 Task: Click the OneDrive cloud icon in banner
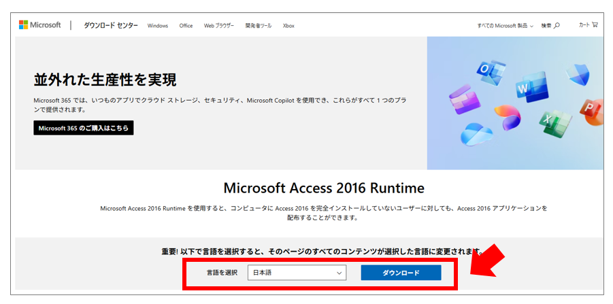(x=476, y=133)
